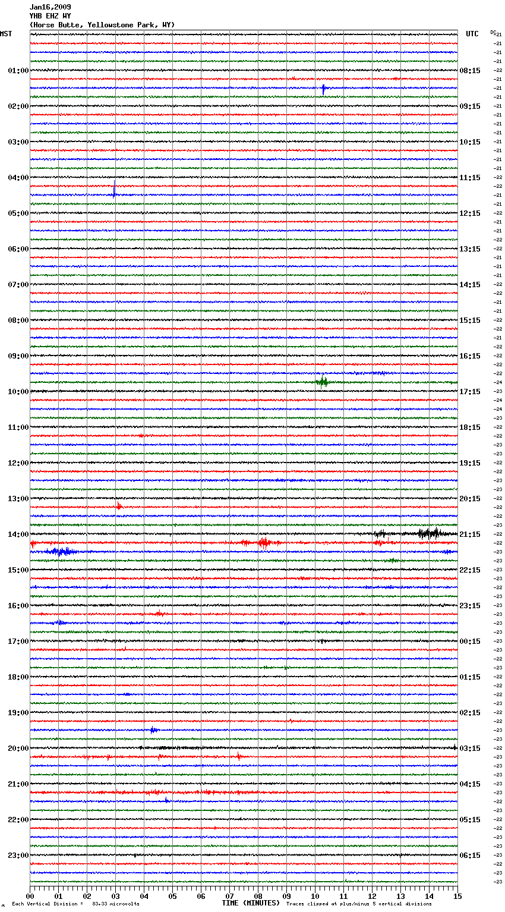
Task: Click the 'UTC' timezone label
Action: [x=472, y=34]
